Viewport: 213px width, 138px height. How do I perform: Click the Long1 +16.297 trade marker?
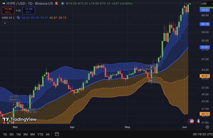32,111
